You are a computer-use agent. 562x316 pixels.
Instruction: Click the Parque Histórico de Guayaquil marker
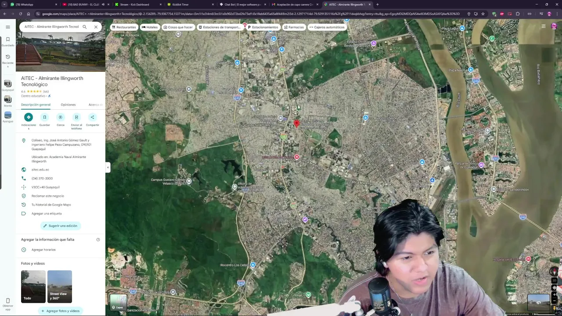pyautogui.click(x=481, y=165)
